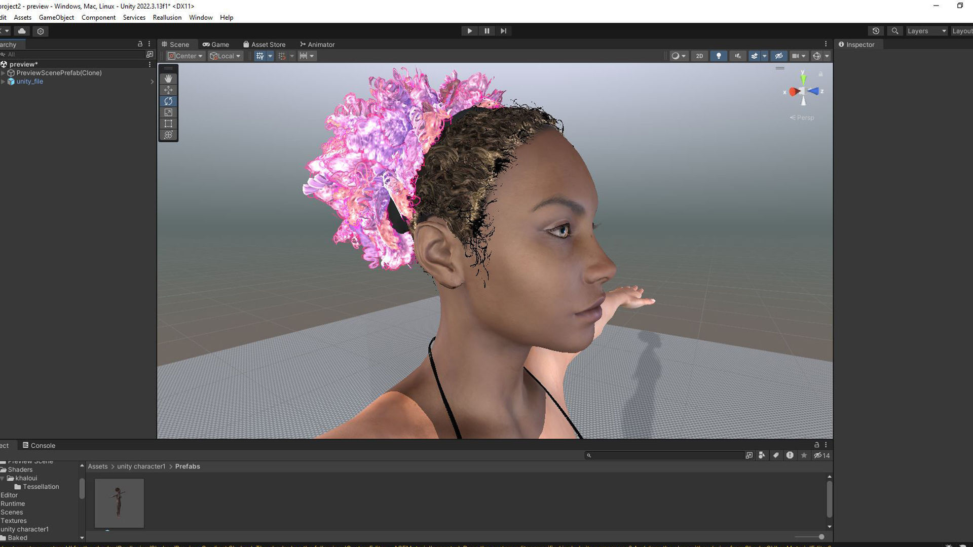The width and height of the screenshot is (973, 547).
Task: Toggle Project panel lock
Action: click(x=816, y=445)
